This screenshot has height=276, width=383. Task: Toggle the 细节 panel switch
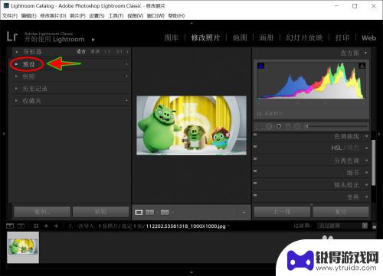(255, 171)
